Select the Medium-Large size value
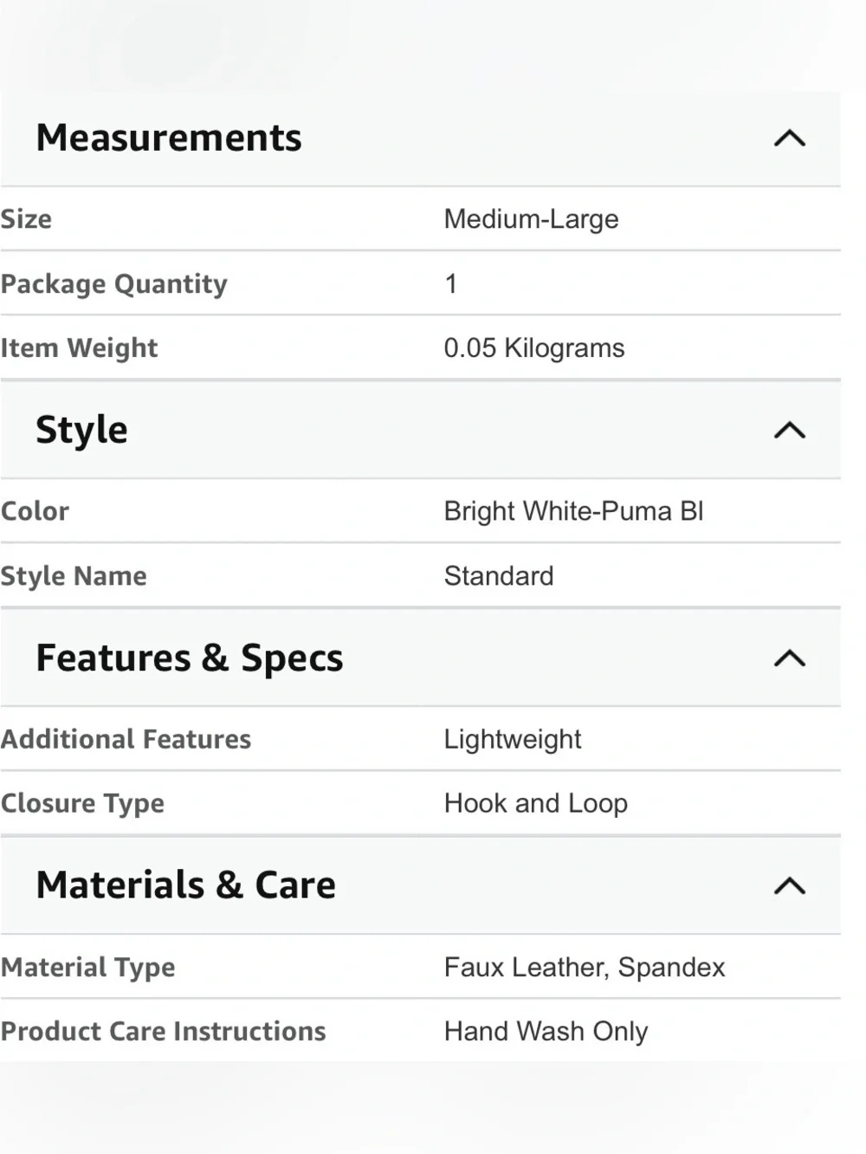 point(531,219)
